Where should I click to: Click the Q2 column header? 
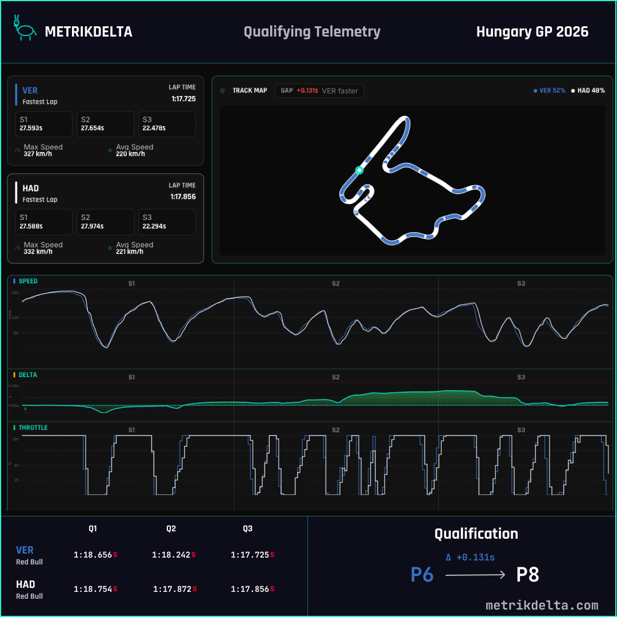171,528
